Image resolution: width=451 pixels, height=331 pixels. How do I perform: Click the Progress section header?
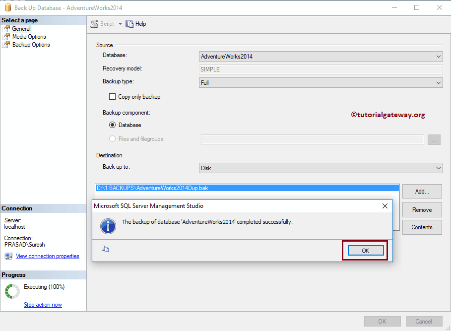pos(43,275)
